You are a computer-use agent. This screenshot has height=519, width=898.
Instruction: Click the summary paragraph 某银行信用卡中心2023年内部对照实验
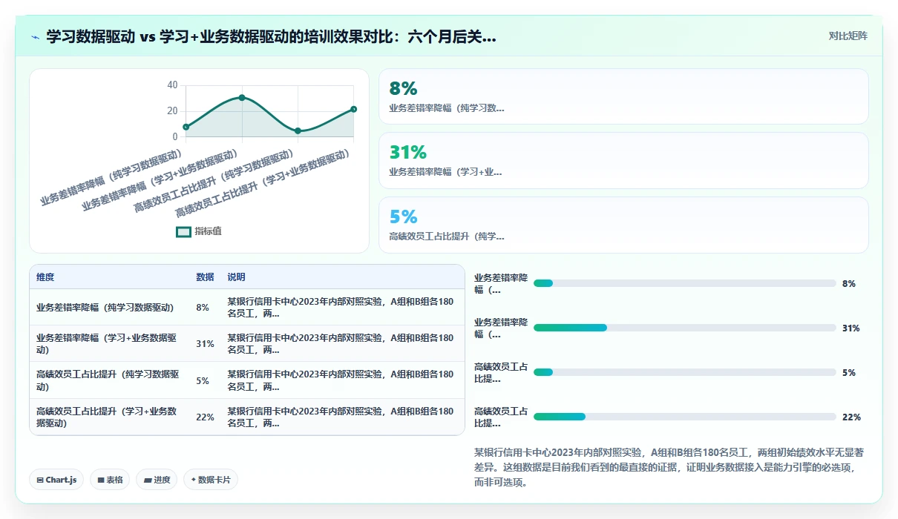pyautogui.click(x=669, y=466)
